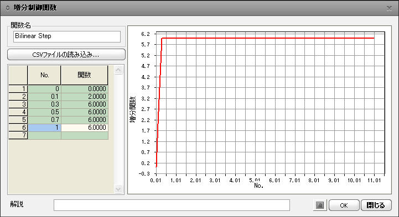This screenshot has width=399, height=217.
Task: Toggle the title bar collapse arrows icon
Action: pos(7,8)
